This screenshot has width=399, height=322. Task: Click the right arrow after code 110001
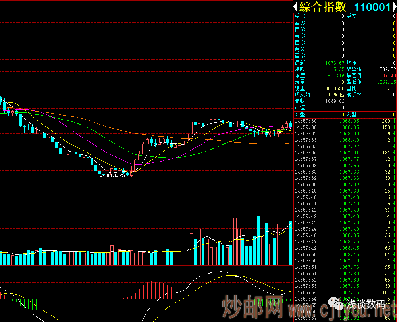coord(394,7)
